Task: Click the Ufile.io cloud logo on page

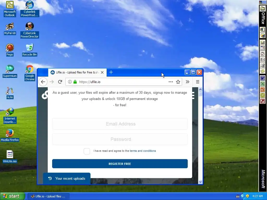Action: (45, 95)
